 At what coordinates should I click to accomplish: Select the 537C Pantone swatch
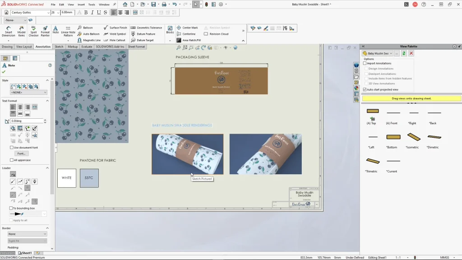[89, 178]
